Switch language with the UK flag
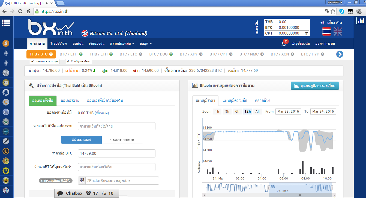This screenshot has width=366, height=198. pos(338,31)
